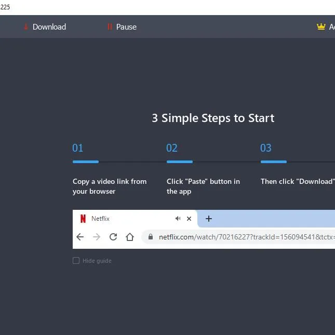Click the Netflix N logo icon

tap(83, 219)
